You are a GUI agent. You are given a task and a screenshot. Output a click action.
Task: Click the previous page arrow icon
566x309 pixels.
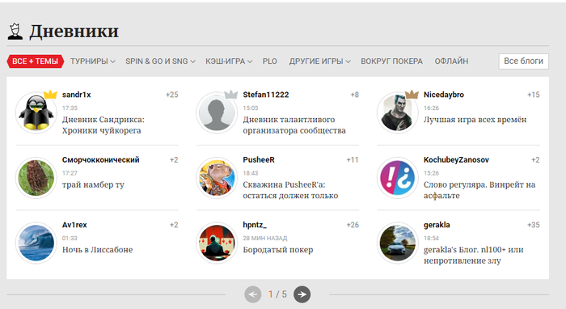pos(252,294)
